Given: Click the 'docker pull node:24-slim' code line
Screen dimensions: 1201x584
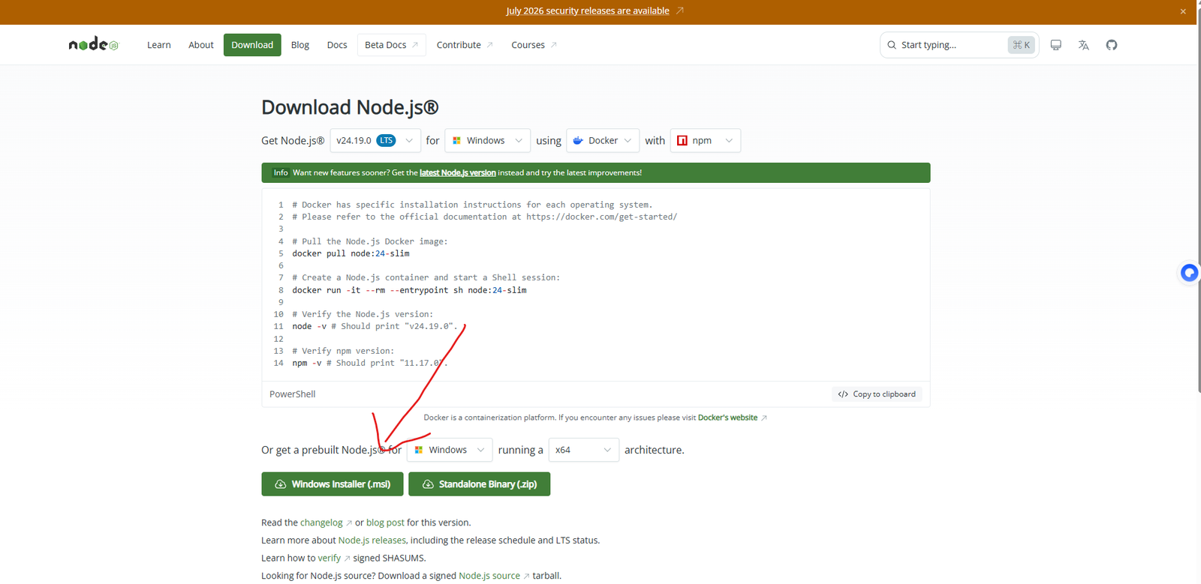Looking at the screenshot, I should (x=351, y=253).
